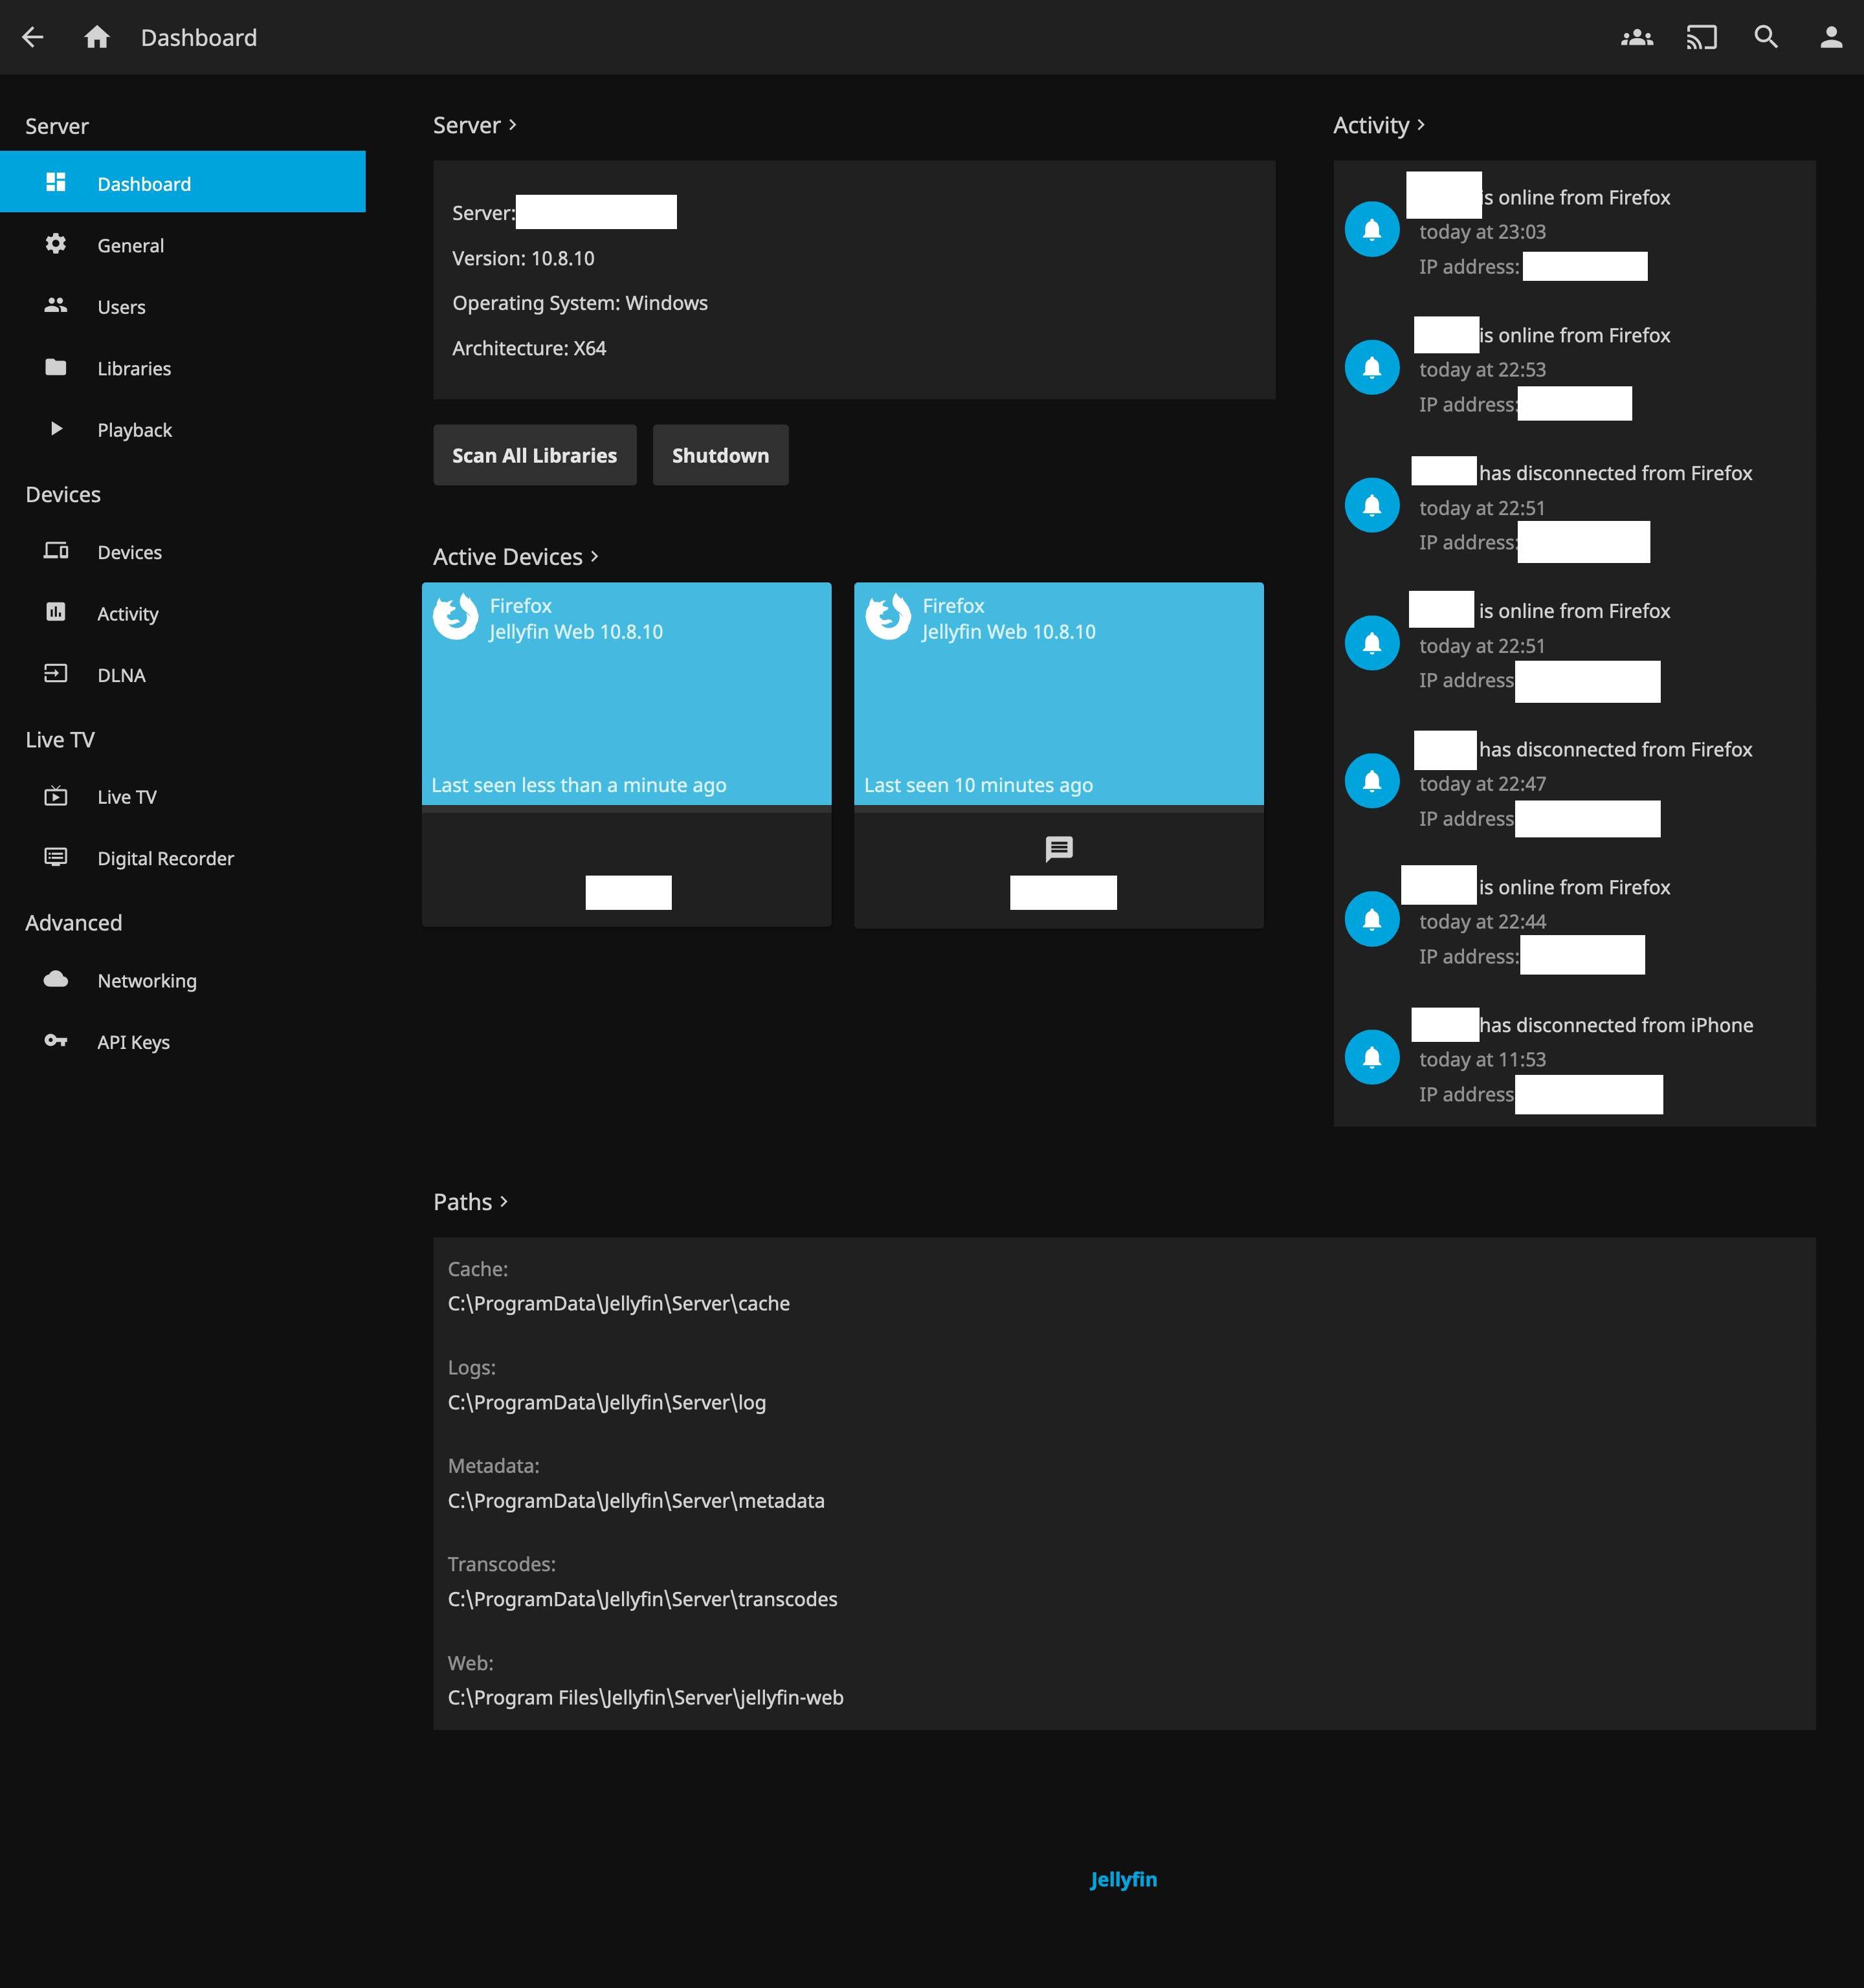Open Playback settings in sidebar

click(134, 430)
